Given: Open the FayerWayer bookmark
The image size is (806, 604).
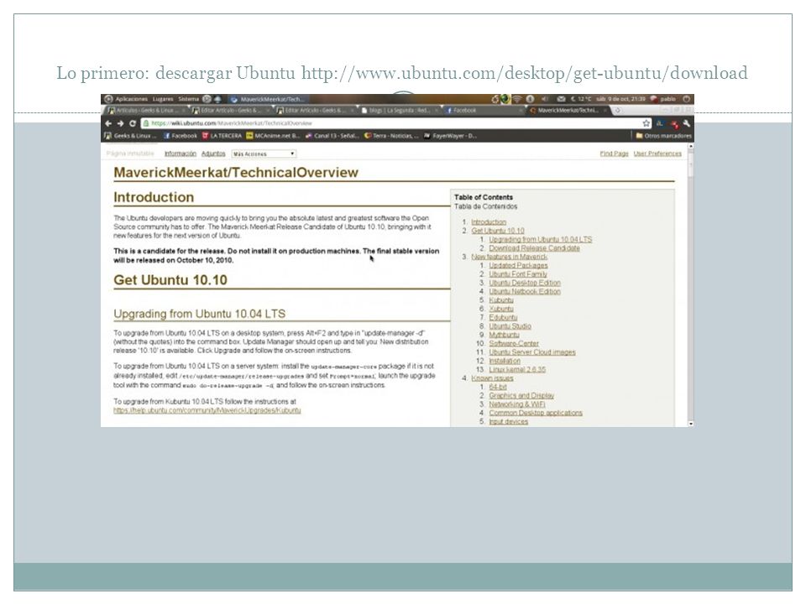Looking at the screenshot, I should click(x=450, y=136).
